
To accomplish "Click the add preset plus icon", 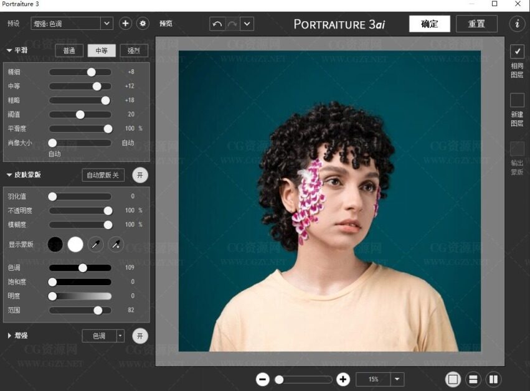I will [125, 24].
